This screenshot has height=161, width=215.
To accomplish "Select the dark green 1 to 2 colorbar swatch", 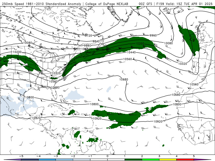I will [x=133, y=160].
